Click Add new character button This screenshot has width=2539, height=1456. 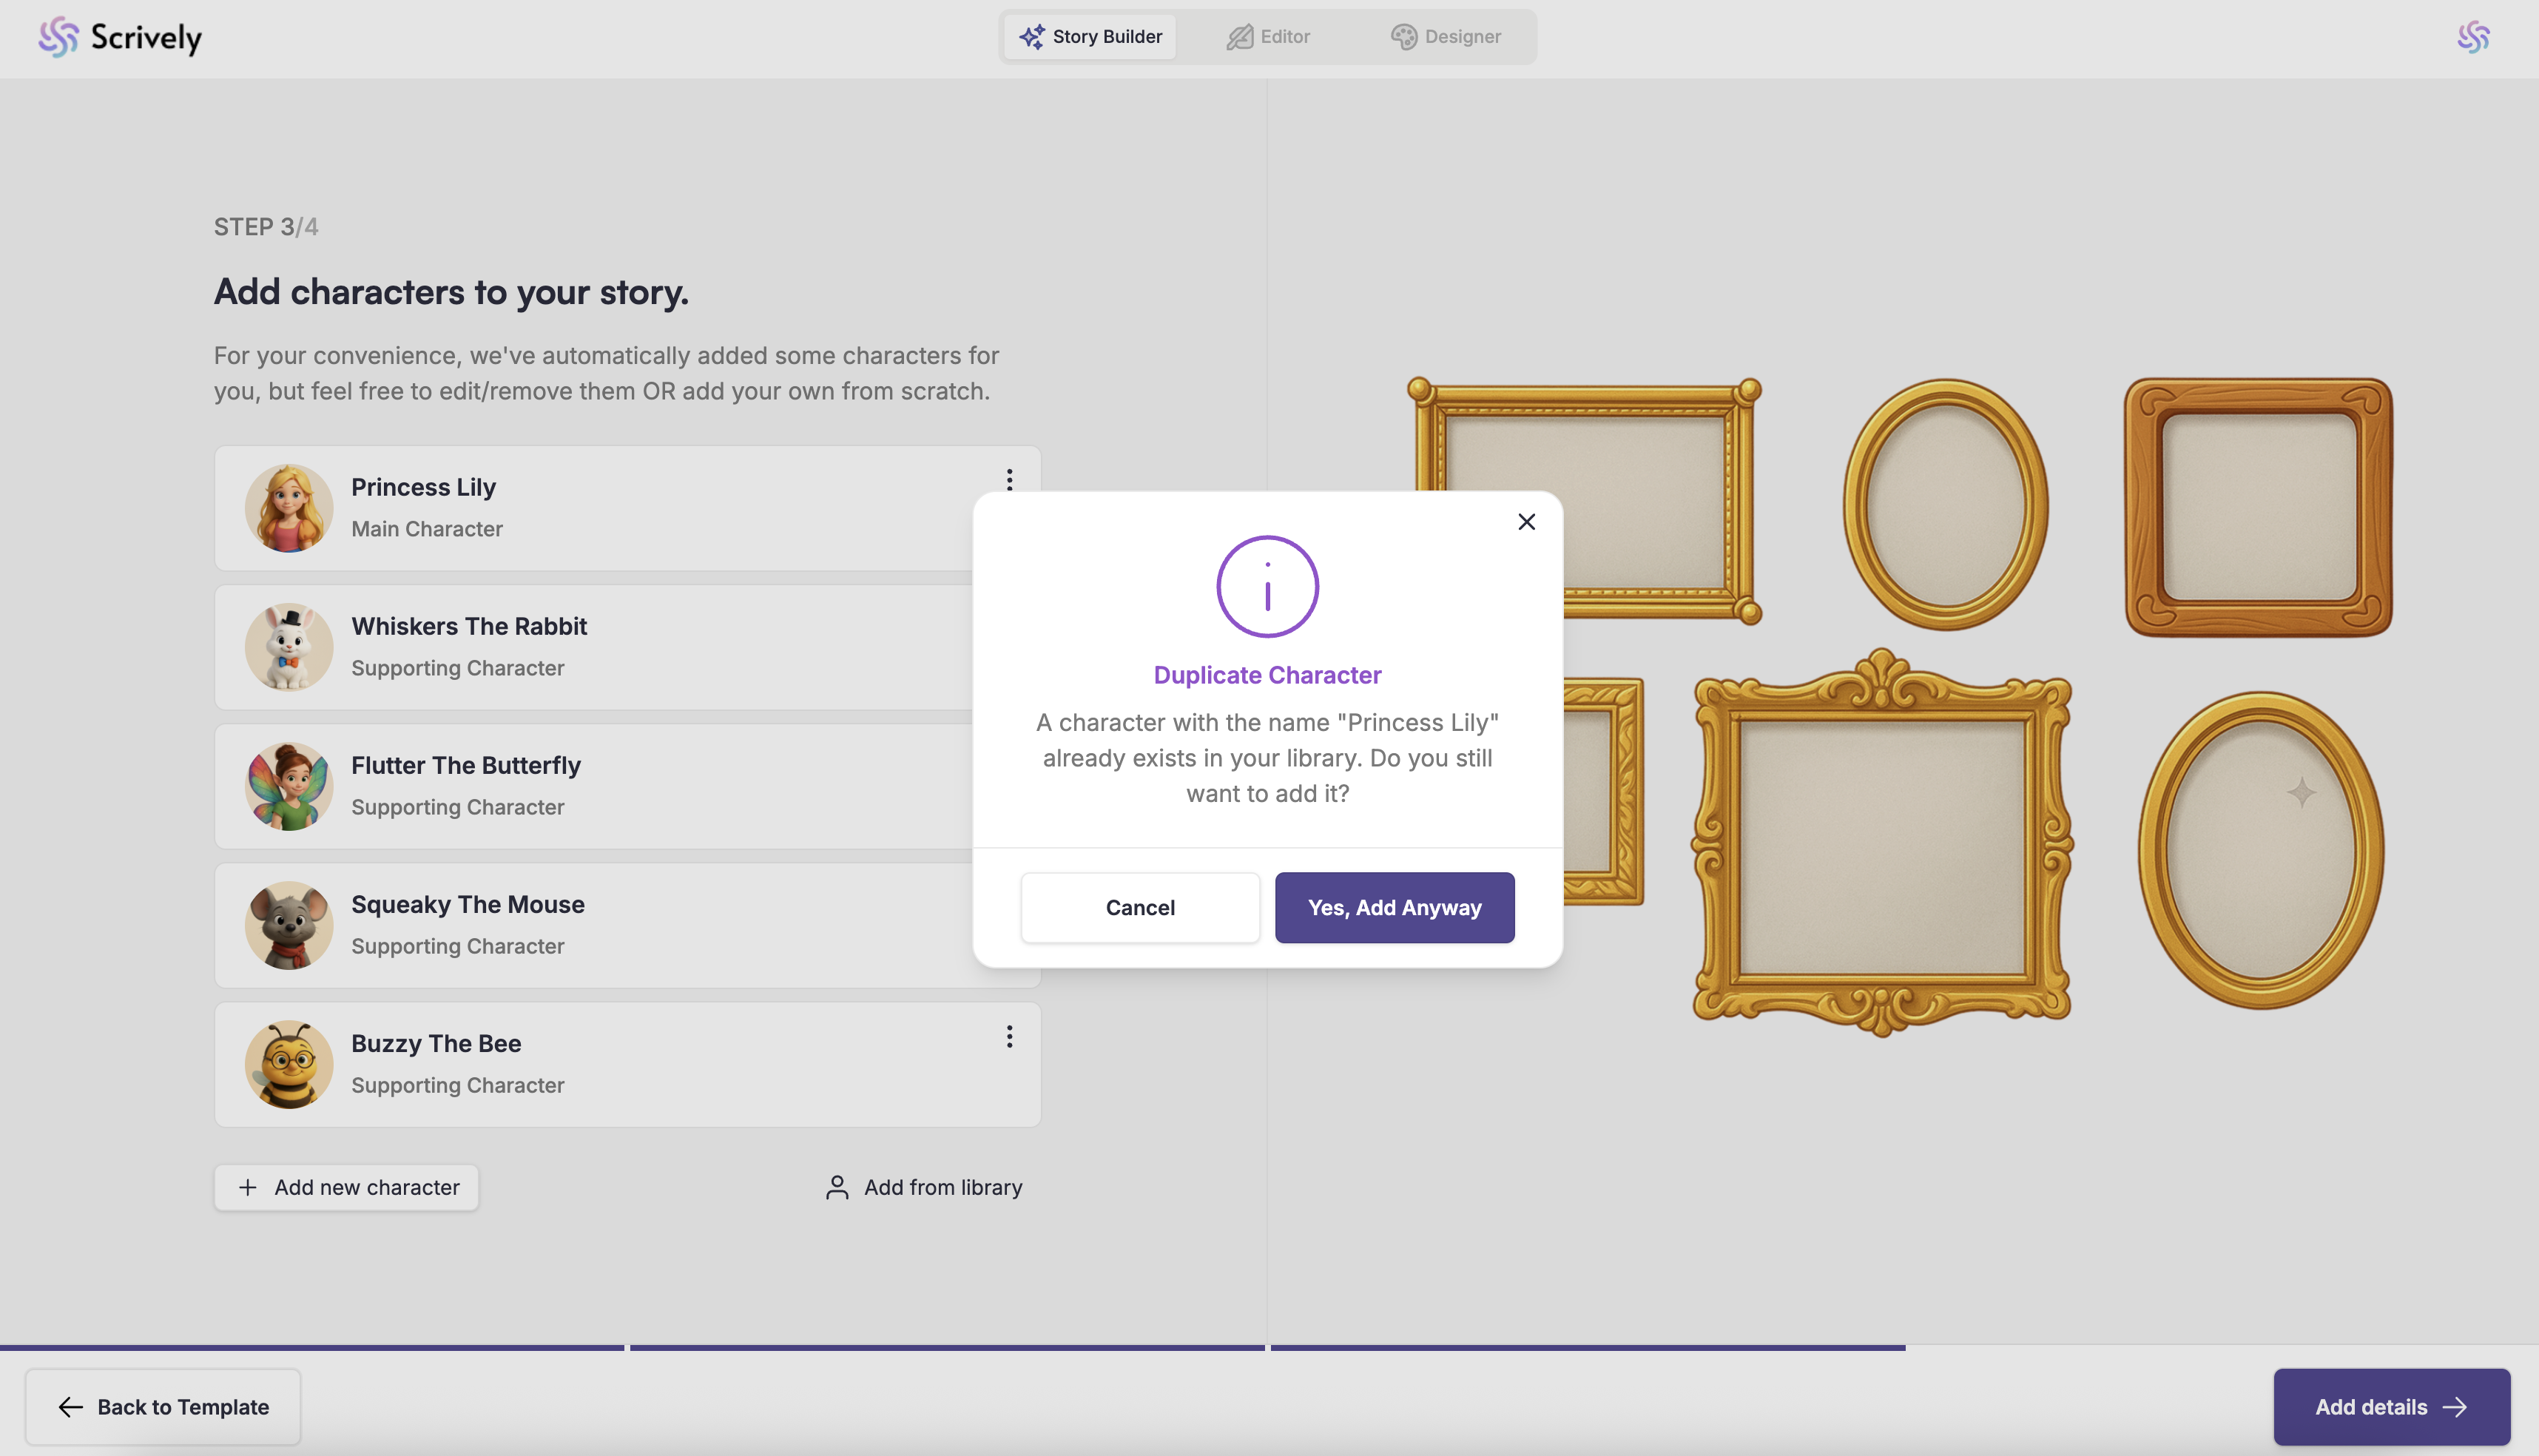(x=346, y=1187)
